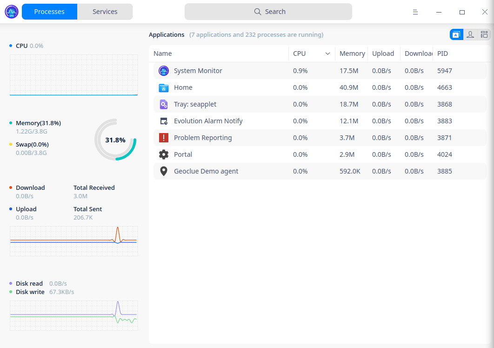Click the Search field
The height and width of the screenshot is (348, 494).
[268, 12]
